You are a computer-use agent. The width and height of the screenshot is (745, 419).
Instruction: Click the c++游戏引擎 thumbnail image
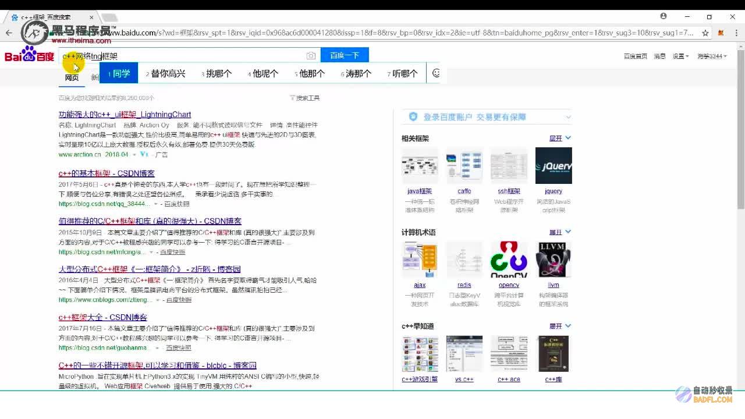tap(420, 354)
